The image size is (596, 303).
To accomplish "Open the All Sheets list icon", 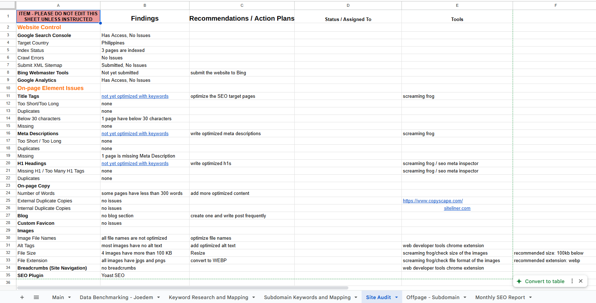I will click(x=36, y=297).
